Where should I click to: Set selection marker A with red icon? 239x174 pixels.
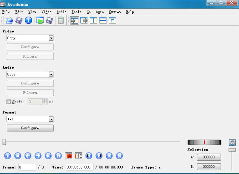point(69,156)
